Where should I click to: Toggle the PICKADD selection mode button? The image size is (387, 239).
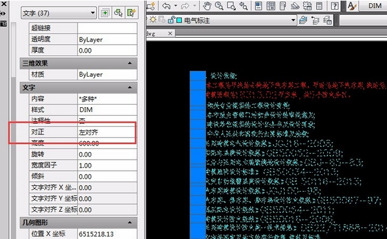click(x=105, y=13)
